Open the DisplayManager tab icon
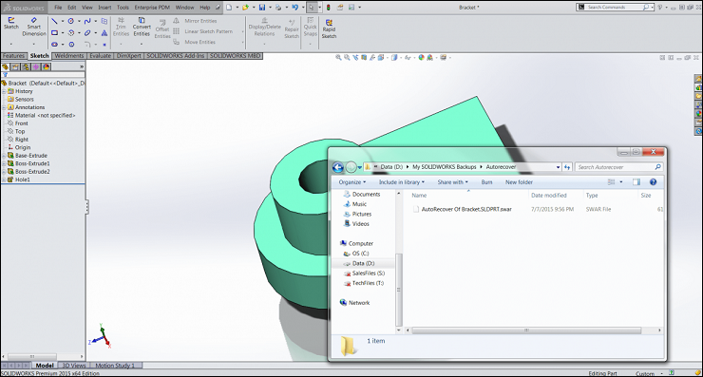The width and height of the screenshot is (703, 377). click(47, 66)
